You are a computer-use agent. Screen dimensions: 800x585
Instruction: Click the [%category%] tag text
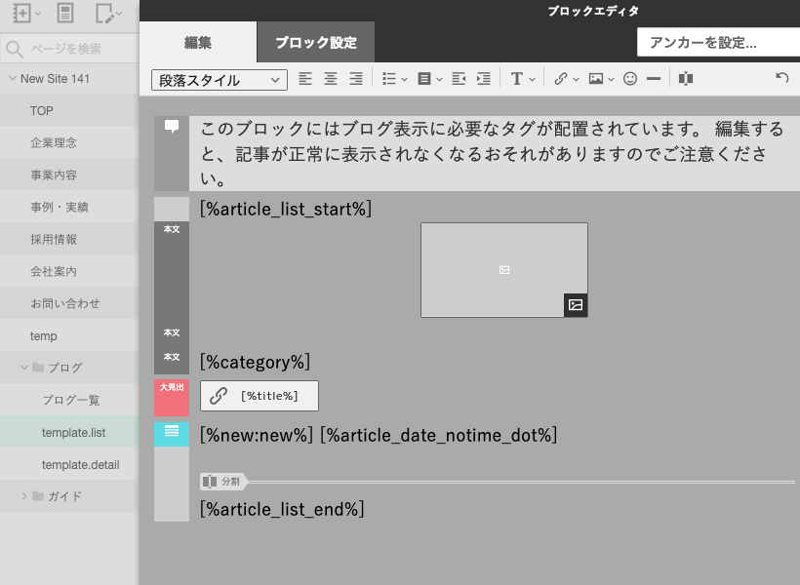pyautogui.click(x=255, y=362)
